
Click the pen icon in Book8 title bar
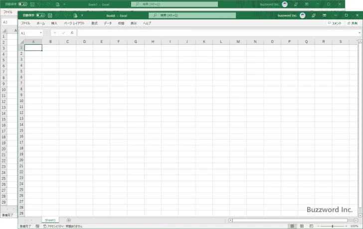314,15
